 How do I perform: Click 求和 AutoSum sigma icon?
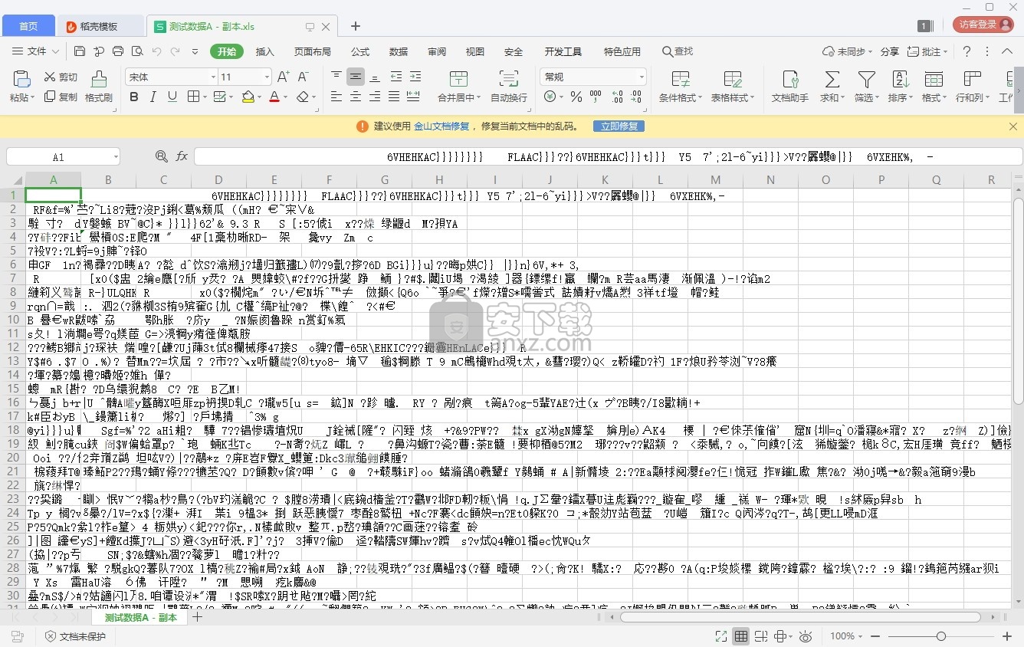(x=831, y=80)
